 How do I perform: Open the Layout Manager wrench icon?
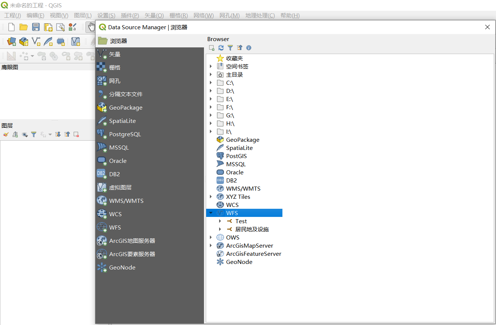[x=60, y=27]
